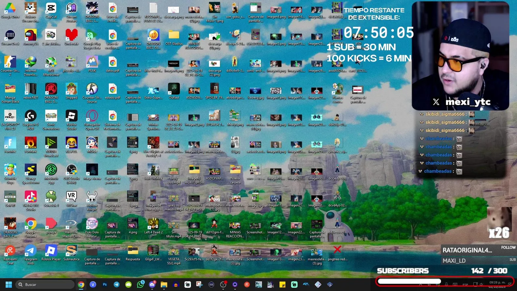Open OBS Studio (64bit) shortcut

coord(71,173)
